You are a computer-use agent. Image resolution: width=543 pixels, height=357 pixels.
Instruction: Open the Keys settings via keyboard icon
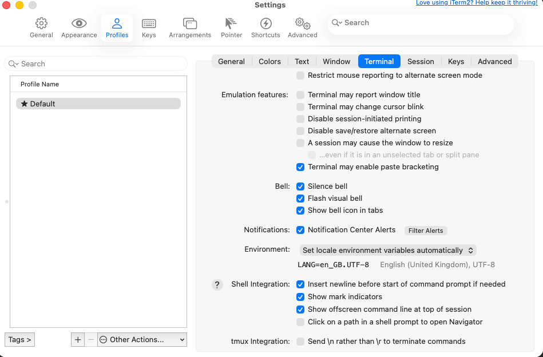point(148,26)
